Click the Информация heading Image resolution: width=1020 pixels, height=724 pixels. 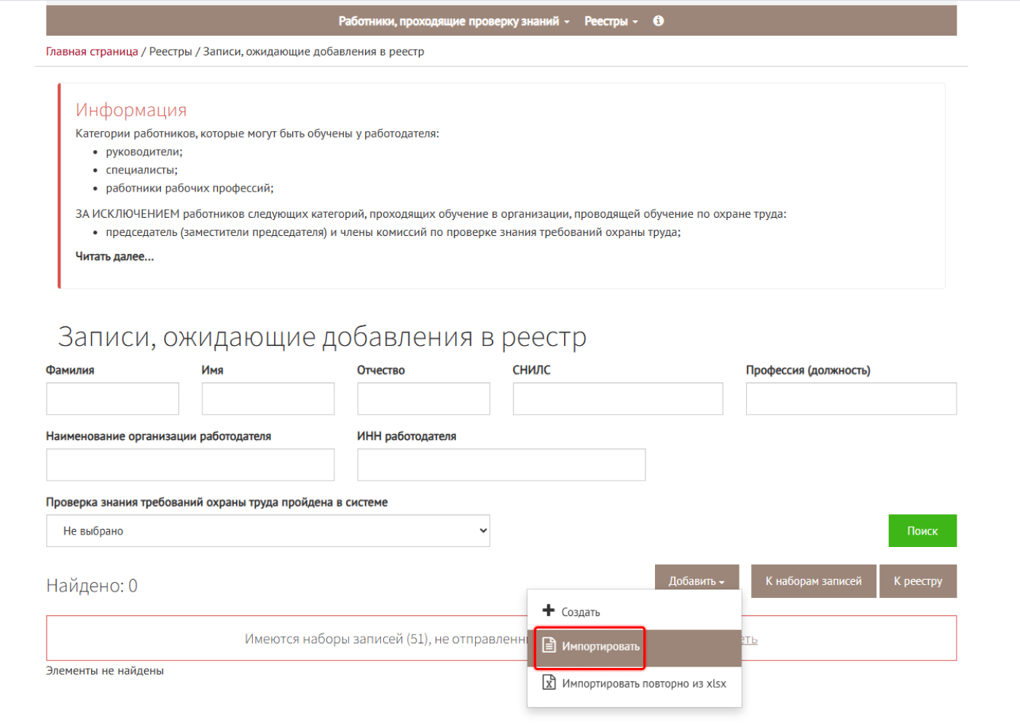(131, 110)
